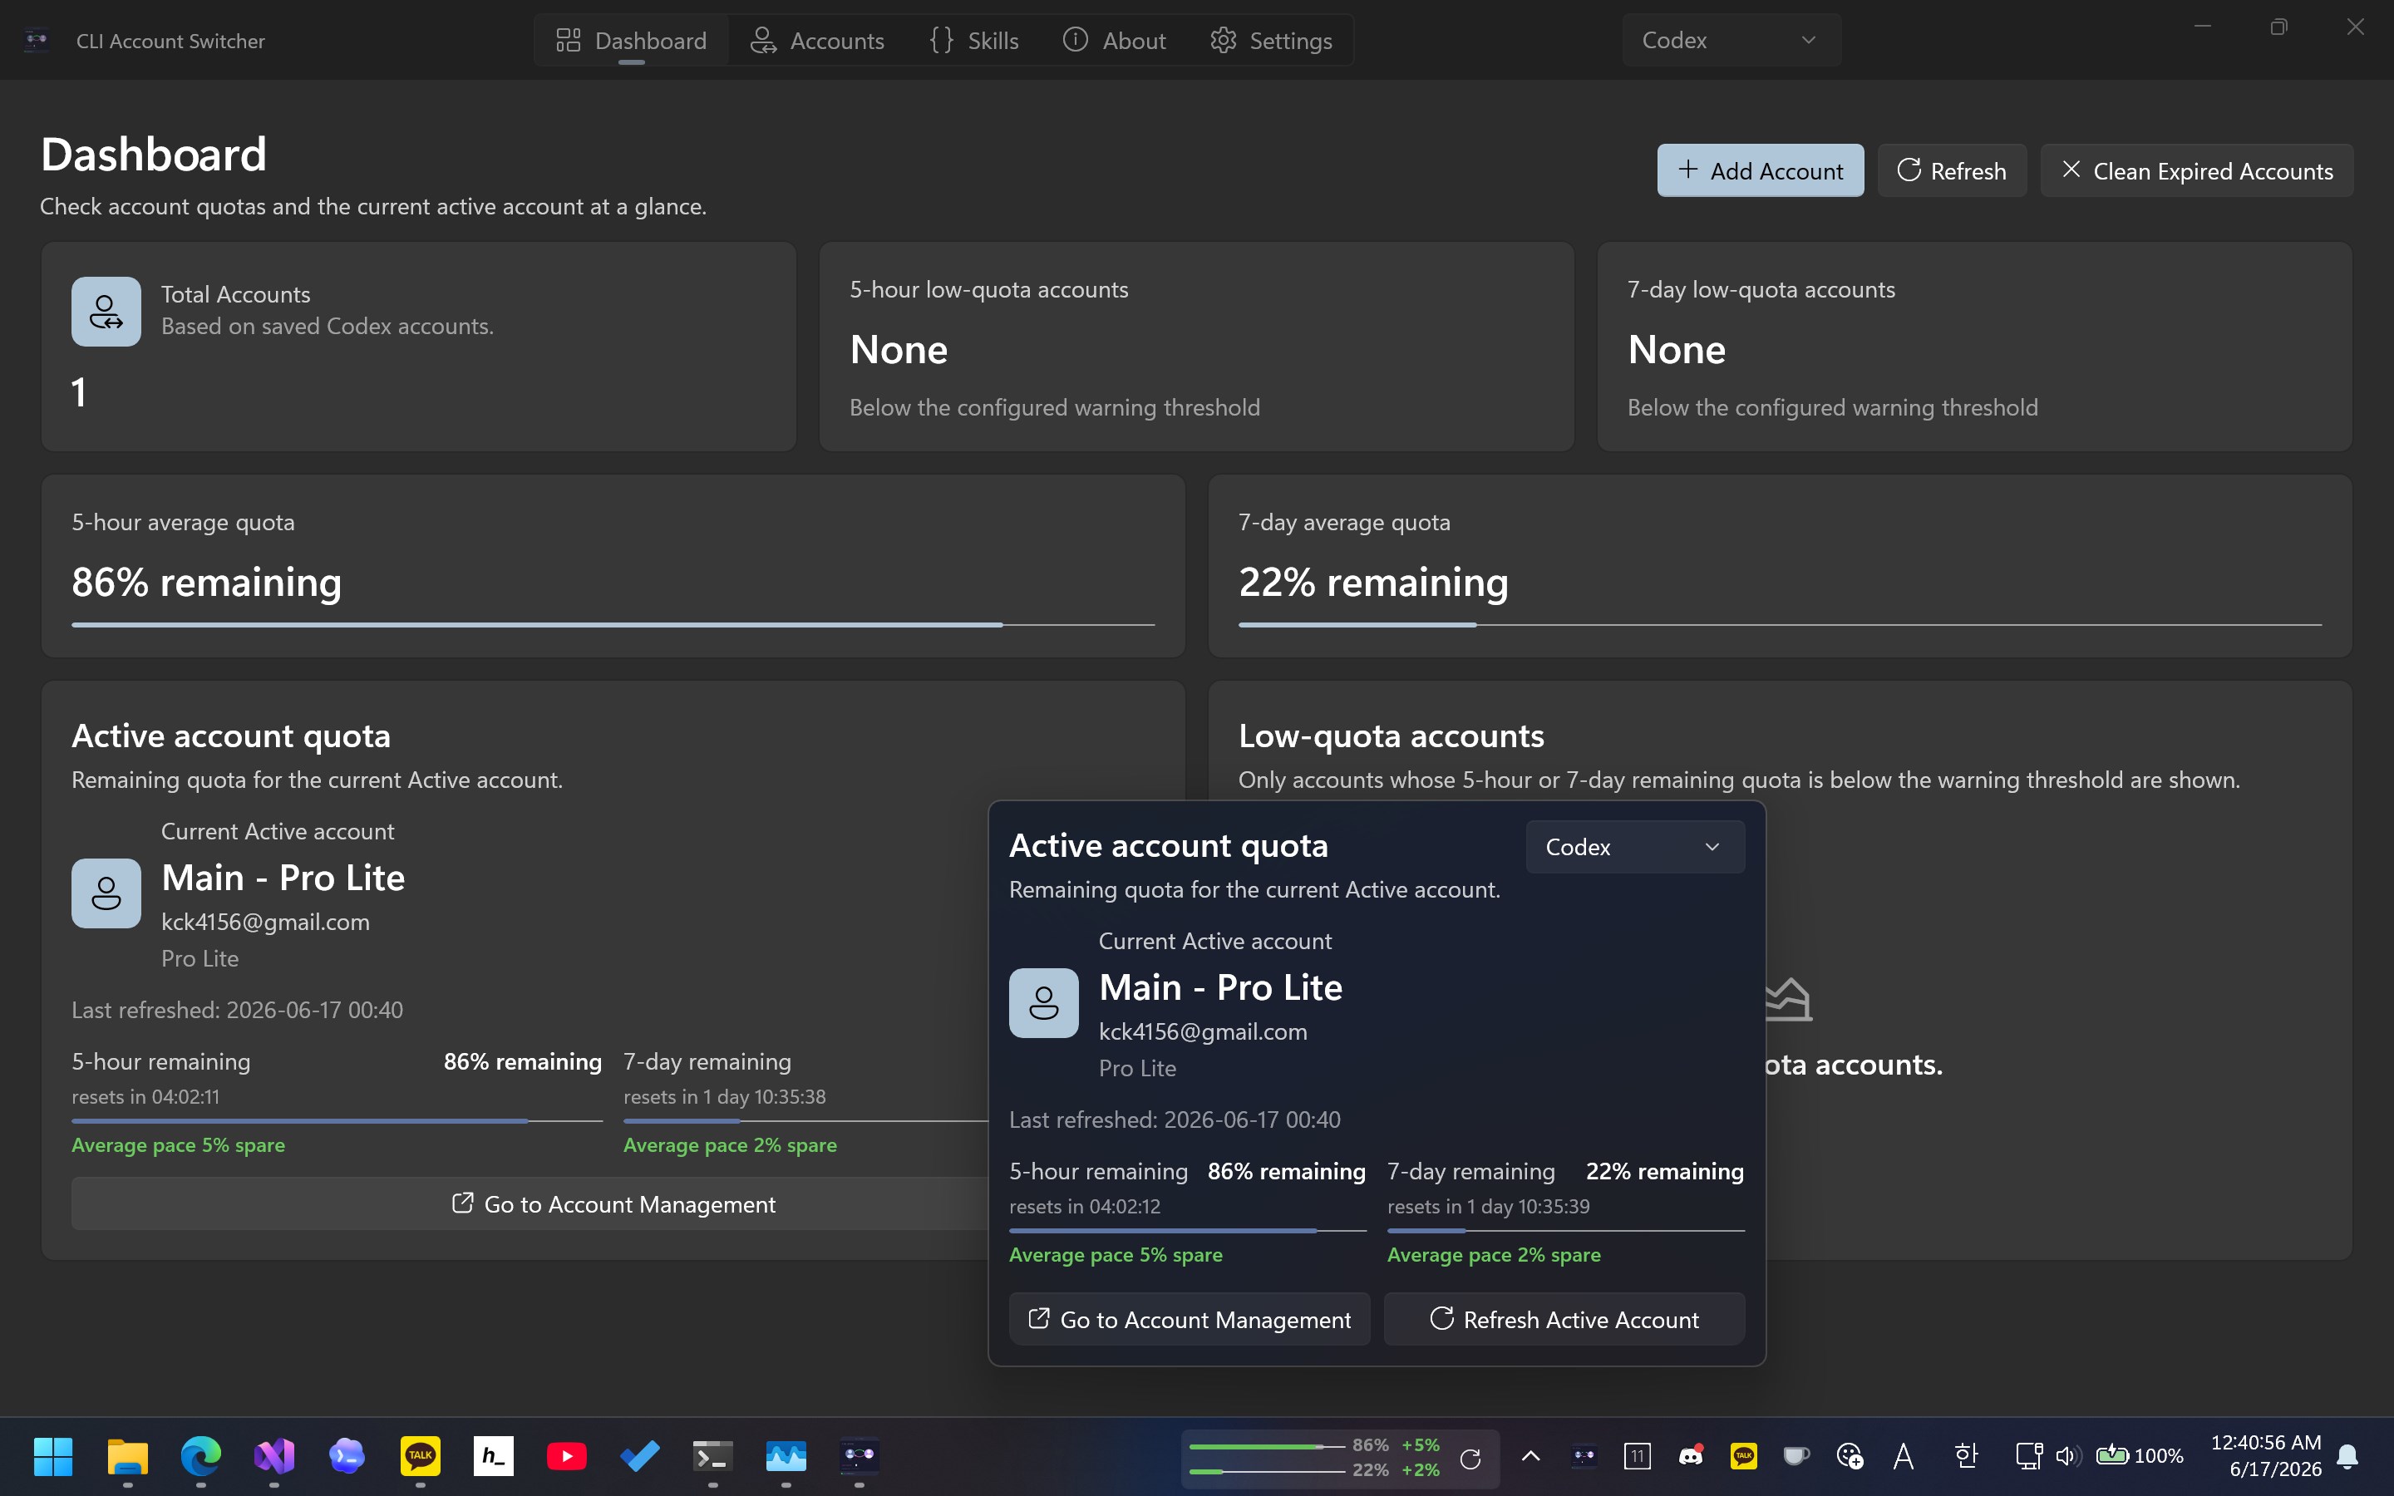This screenshot has height=1496, width=2394.
Task: Click Go to Account Management in popup
Action: click(x=1189, y=1319)
